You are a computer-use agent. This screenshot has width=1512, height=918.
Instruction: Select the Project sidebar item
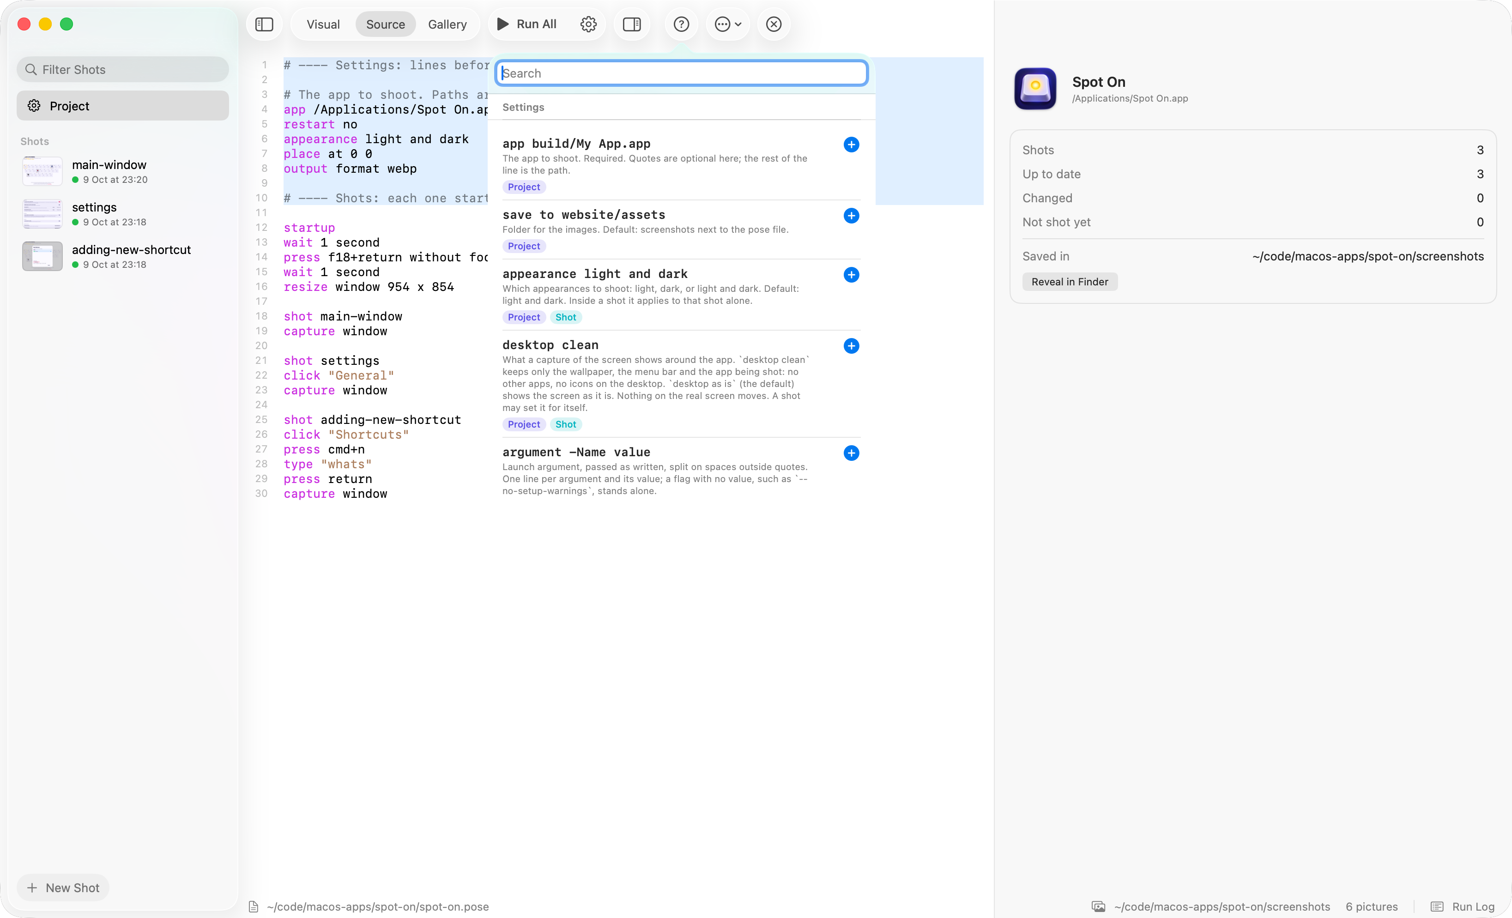point(123,106)
